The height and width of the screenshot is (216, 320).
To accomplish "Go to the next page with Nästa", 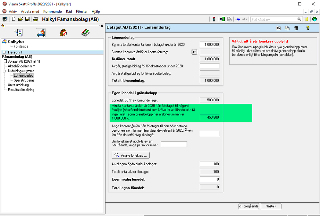I will 271,206.
